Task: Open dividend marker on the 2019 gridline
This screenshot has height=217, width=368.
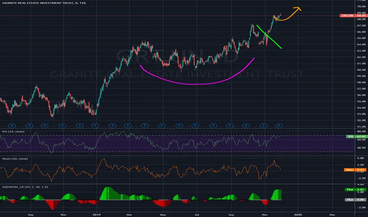Action: (x=95, y=125)
